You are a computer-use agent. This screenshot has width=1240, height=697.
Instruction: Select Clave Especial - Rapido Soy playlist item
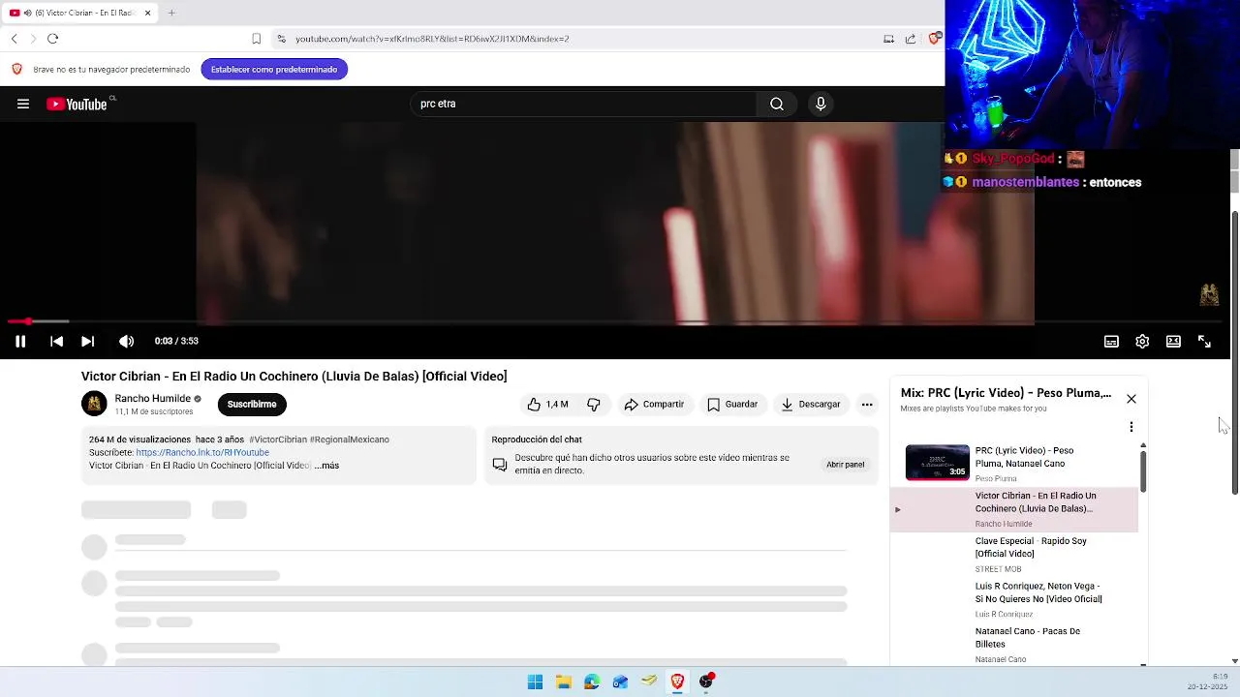(1013, 555)
